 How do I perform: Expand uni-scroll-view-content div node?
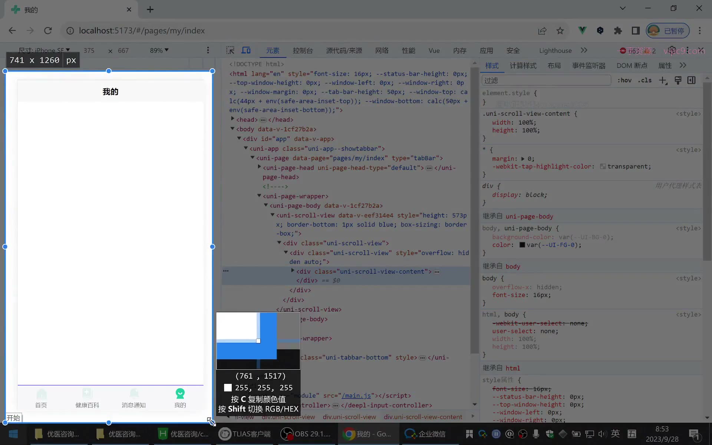pos(293,271)
